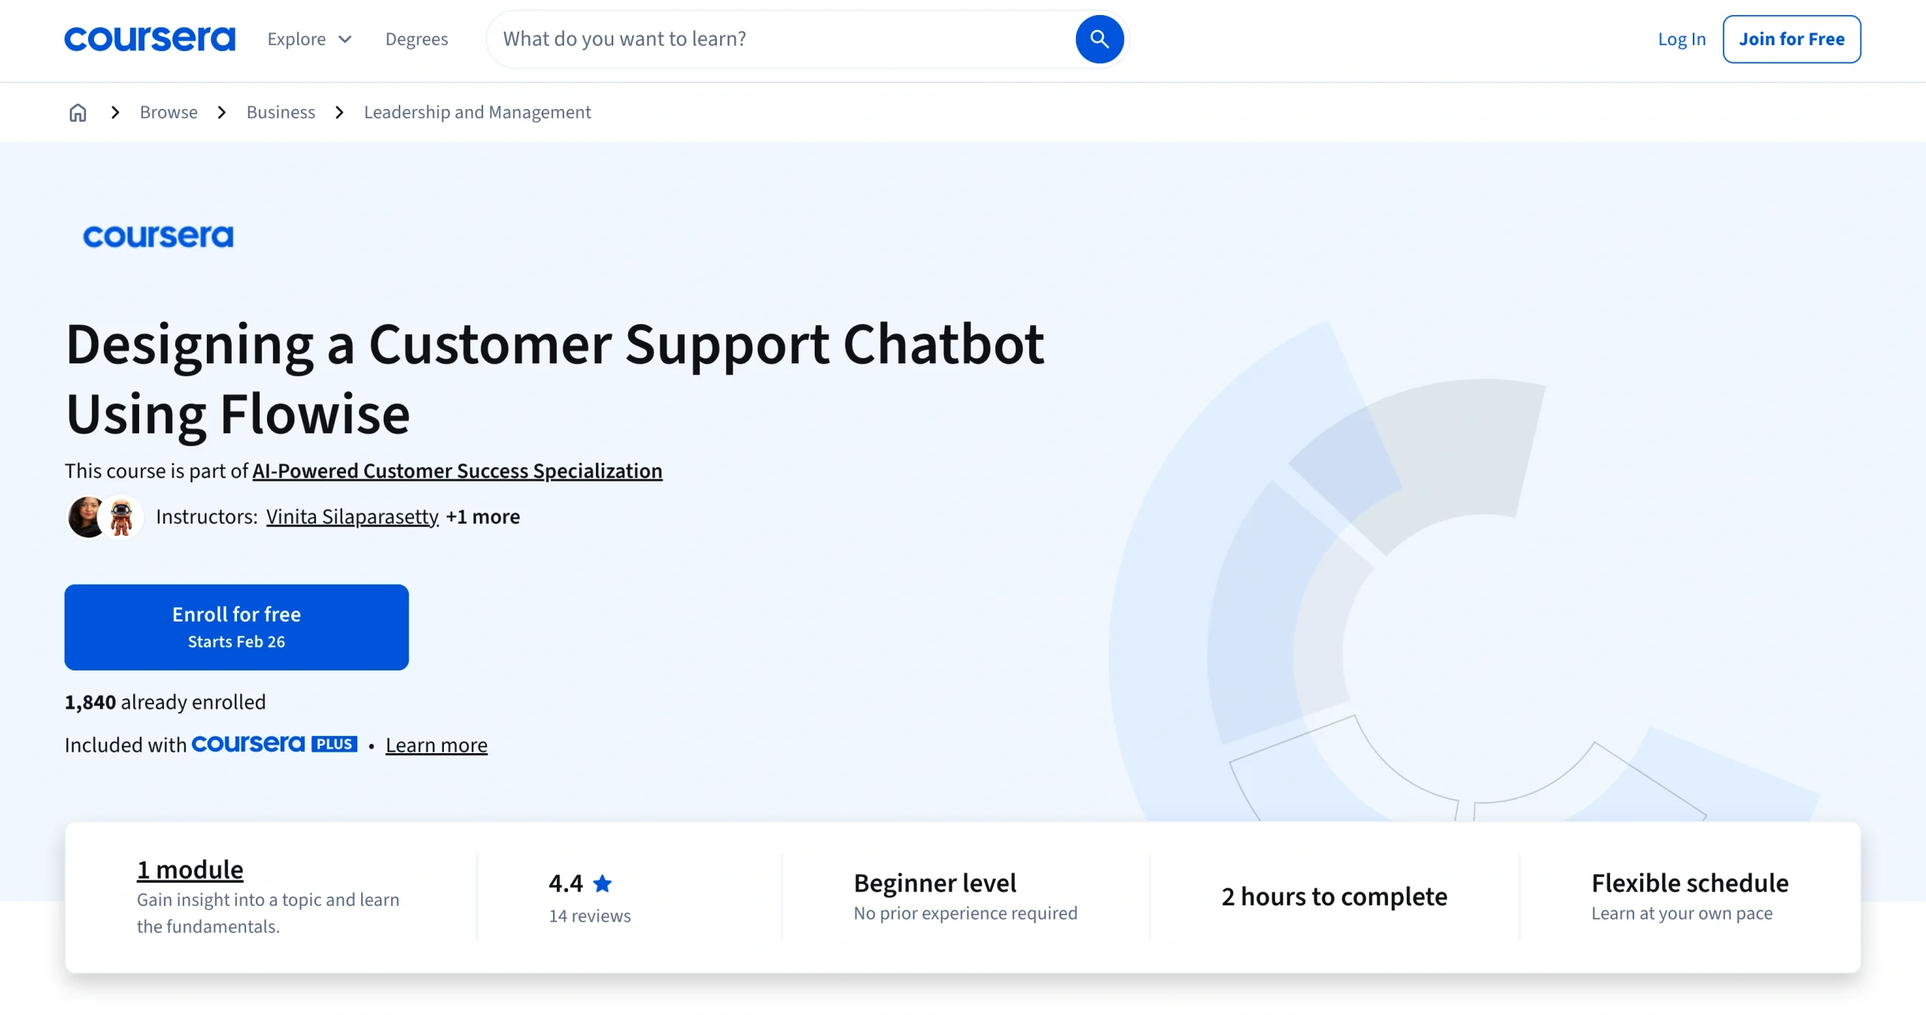The image size is (1926, 1015).
Task: Click Log In
Action: click(x=1681, y=38)
